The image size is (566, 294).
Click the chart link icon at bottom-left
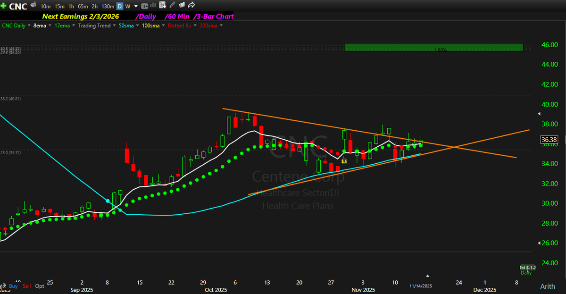[3, 286]
